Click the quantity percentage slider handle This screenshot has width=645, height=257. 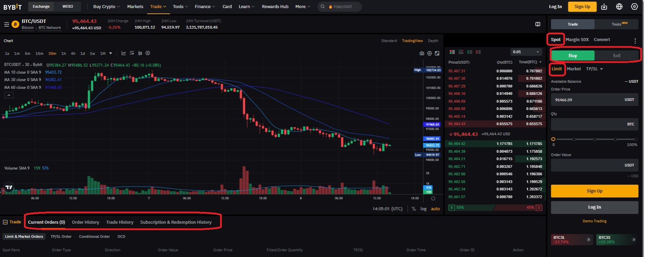coord(553,139)
